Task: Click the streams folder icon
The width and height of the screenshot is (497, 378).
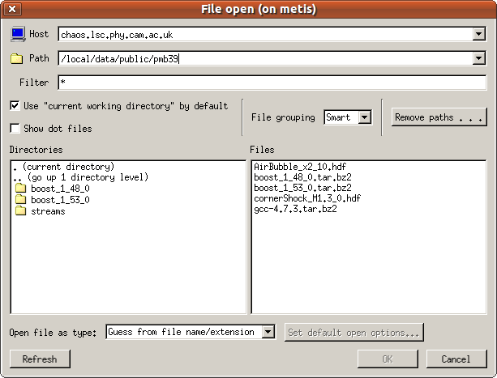Action: coord(21,211)
